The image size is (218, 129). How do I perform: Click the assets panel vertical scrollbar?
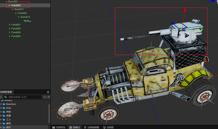pyautogui.click(x=49, y=114)
